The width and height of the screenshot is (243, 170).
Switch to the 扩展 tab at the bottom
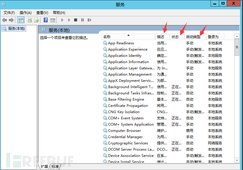pos(44,166)
